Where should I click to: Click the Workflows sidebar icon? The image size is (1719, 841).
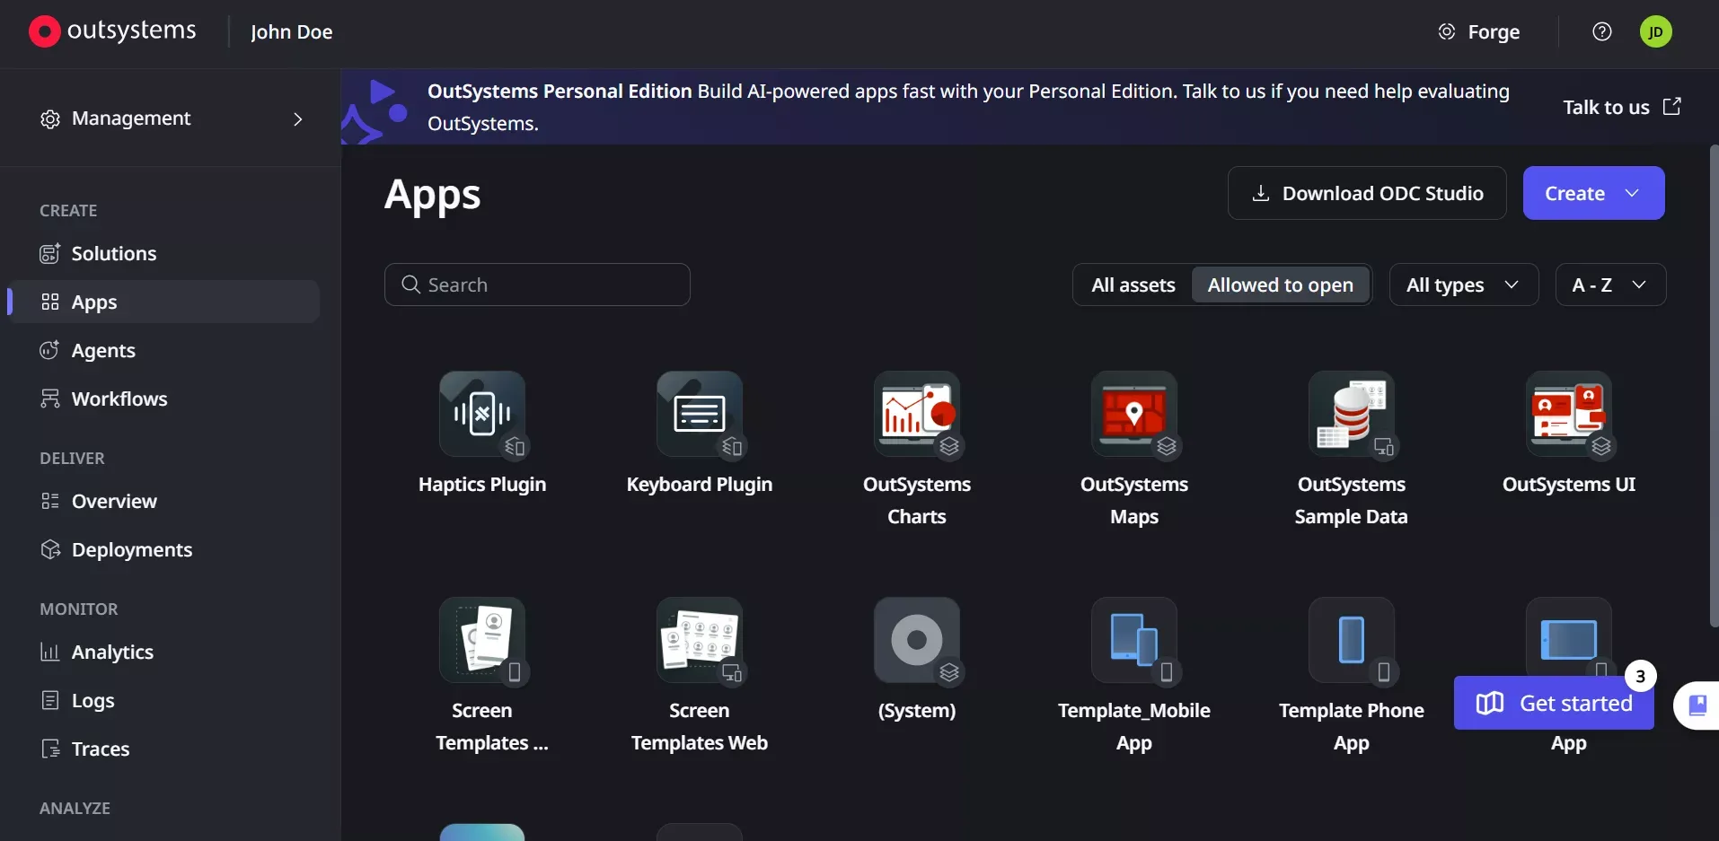[50, 399]
